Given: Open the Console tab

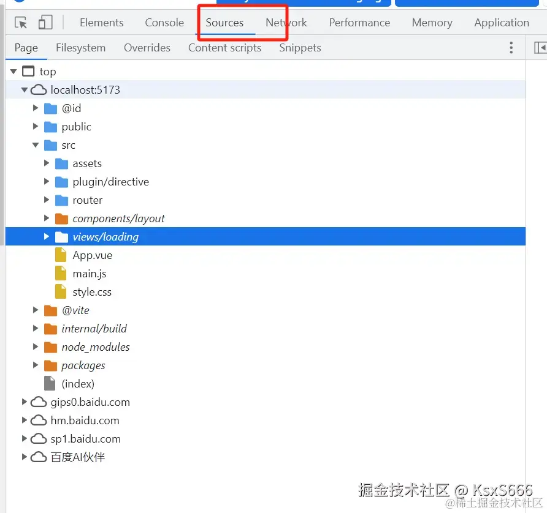Looking at the screenshot, I should 164,23.
